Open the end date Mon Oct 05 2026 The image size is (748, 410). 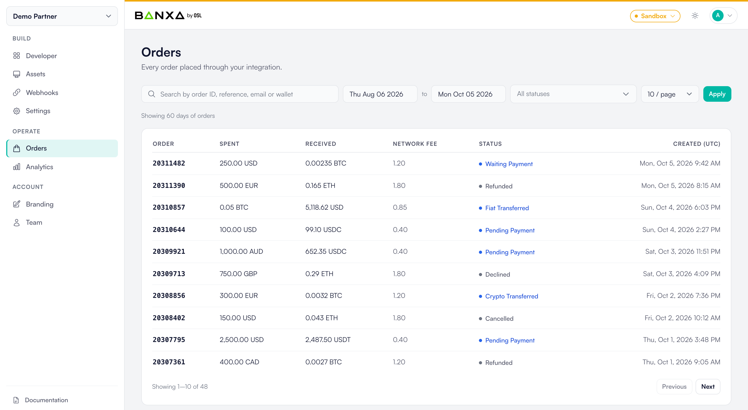(468, 94)
